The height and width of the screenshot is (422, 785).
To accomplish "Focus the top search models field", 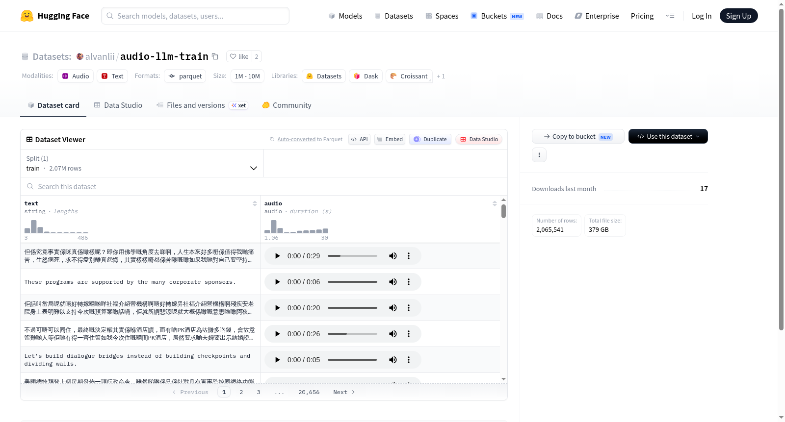I will click(x=195, y=16).
